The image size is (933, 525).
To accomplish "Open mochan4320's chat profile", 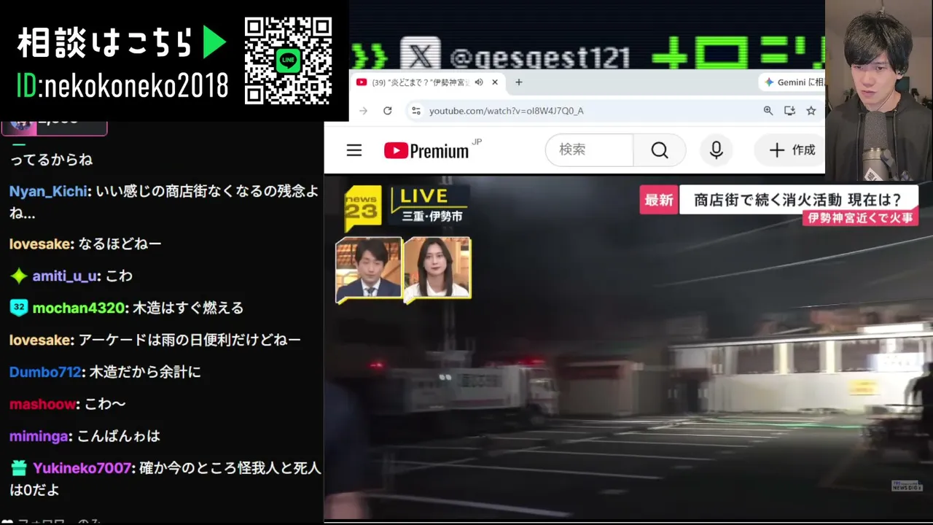I will (x=79, y=308).
